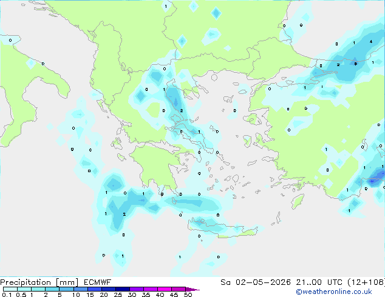The width and height of the screenshot is (385, 297).
Task: Click the ECMWF model label
Action: [x=98, y=282]
